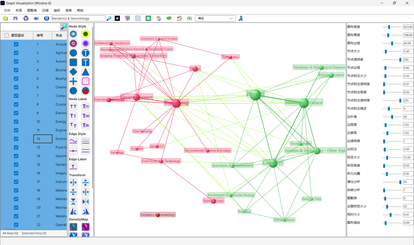Uncheck the display checkbox for row 12
This screenshot has height=245, width=414.
[16, 139]
